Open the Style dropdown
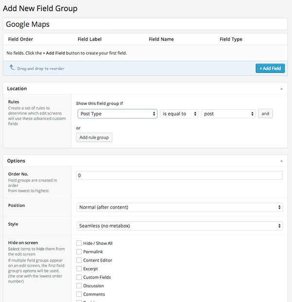292x302 pixels. [180, 226]
